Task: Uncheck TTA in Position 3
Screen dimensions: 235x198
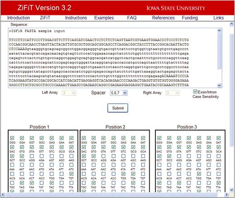Action: (x=219, y=183)
